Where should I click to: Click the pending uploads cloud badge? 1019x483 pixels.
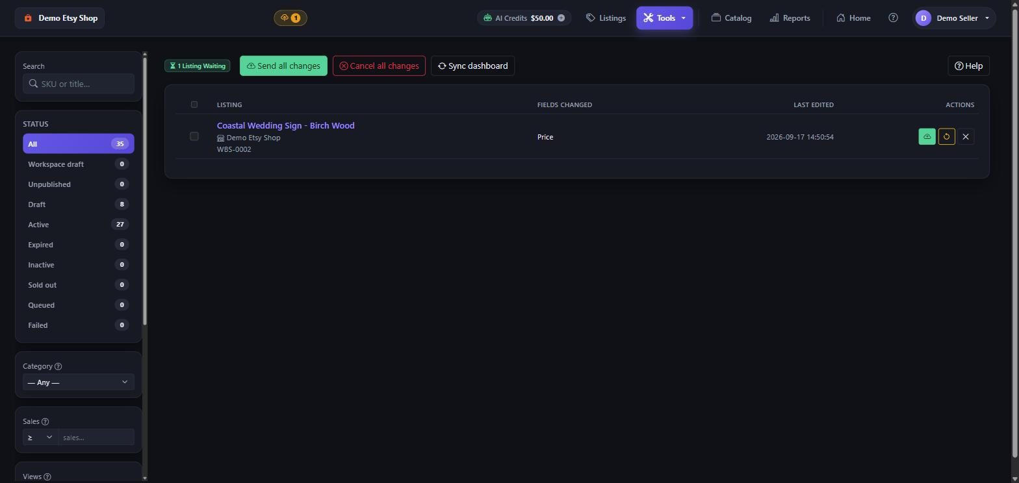click(290, 18)
